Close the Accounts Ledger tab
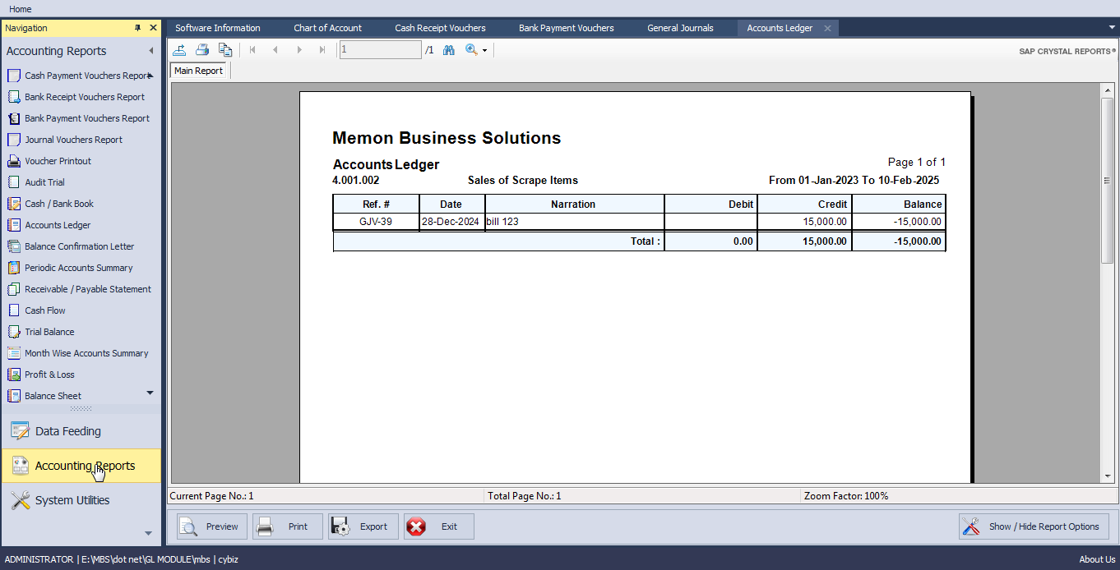This screenshot has height=570, width=1120. (x=828, y=28)
